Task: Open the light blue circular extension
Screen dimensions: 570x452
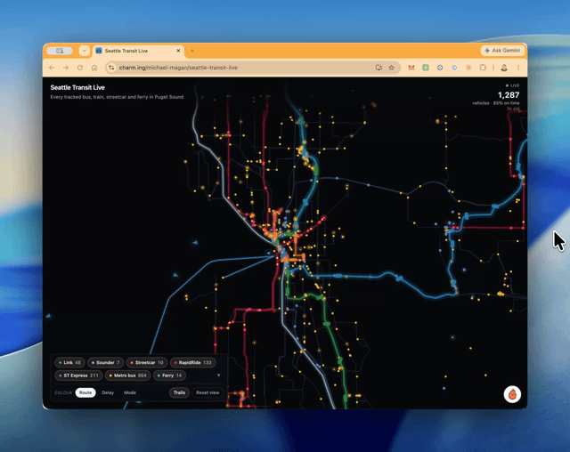Action: click(x=454, y=68)
